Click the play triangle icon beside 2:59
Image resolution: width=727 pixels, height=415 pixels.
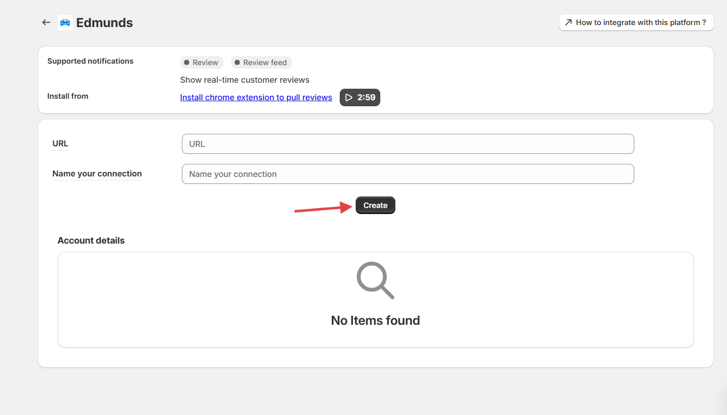pyautogui.click(x=349, y=97)
